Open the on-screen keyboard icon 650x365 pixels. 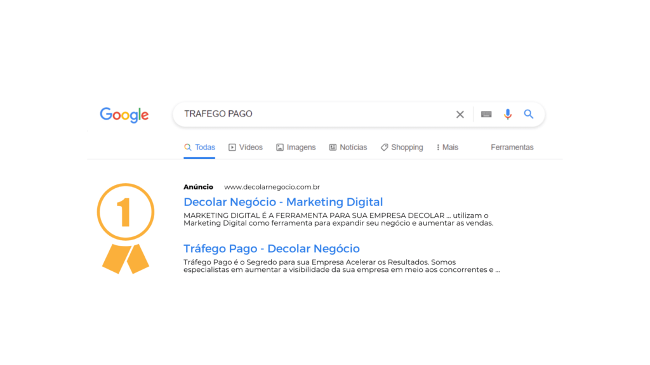[x=486, y=114]
